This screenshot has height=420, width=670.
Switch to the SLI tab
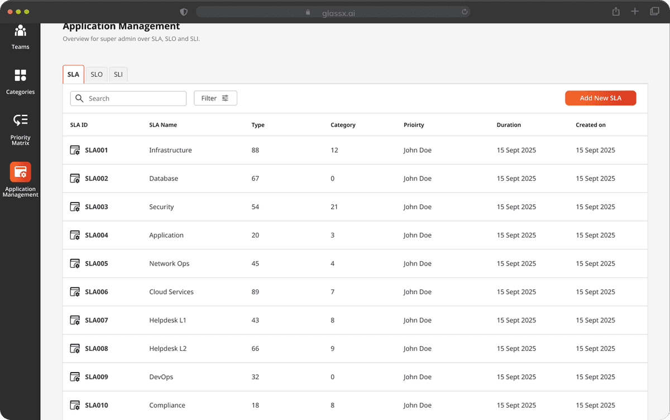pos(118,74)
